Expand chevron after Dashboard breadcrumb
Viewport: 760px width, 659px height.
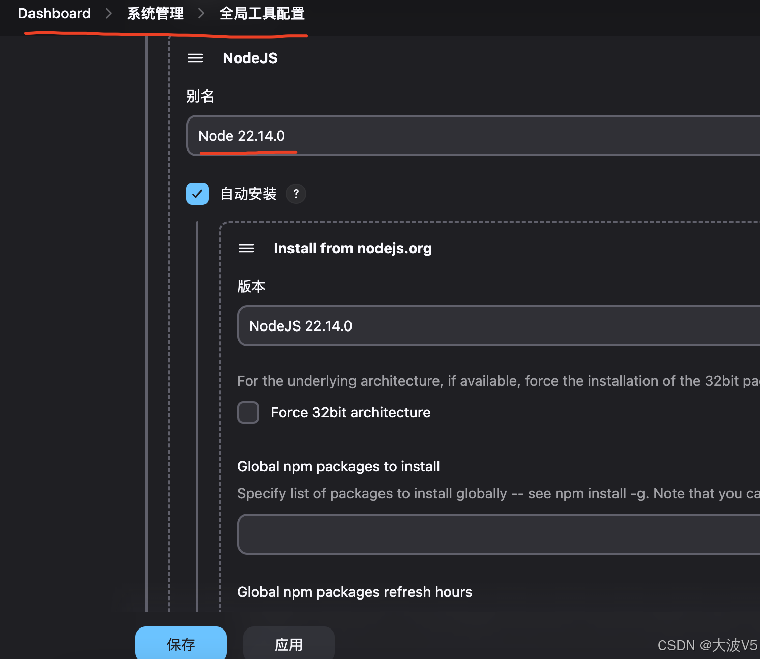[108, 13]
